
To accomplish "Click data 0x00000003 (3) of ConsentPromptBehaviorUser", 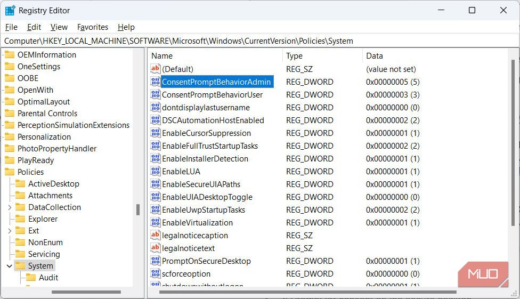I will pos(393,94).
